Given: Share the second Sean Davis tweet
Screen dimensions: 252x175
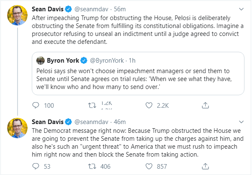Looking at the screenshot, I should (205, 167).
